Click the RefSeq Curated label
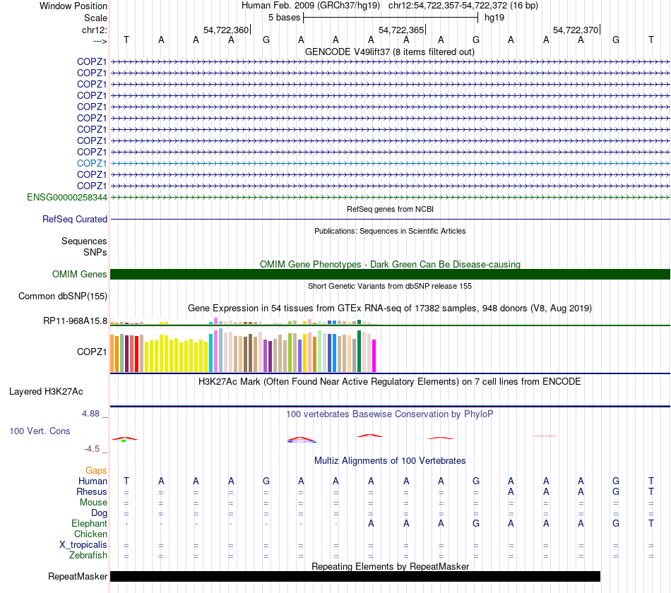Image resolution: width=671 pixels, height=593 pixels. coord(74,219)
